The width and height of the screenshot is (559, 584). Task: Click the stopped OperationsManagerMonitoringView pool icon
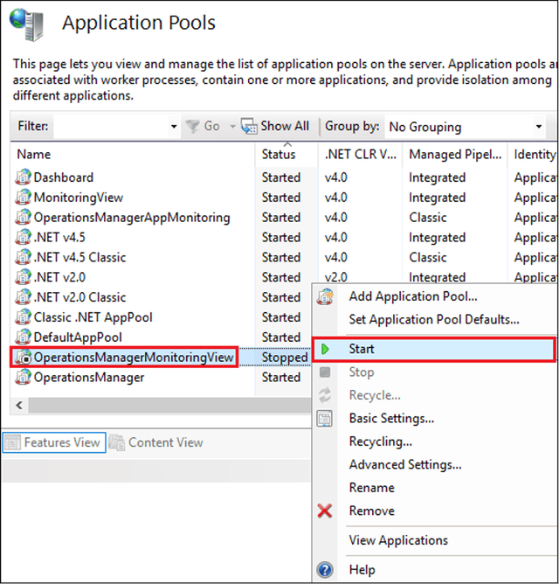(x=23, y=357)
